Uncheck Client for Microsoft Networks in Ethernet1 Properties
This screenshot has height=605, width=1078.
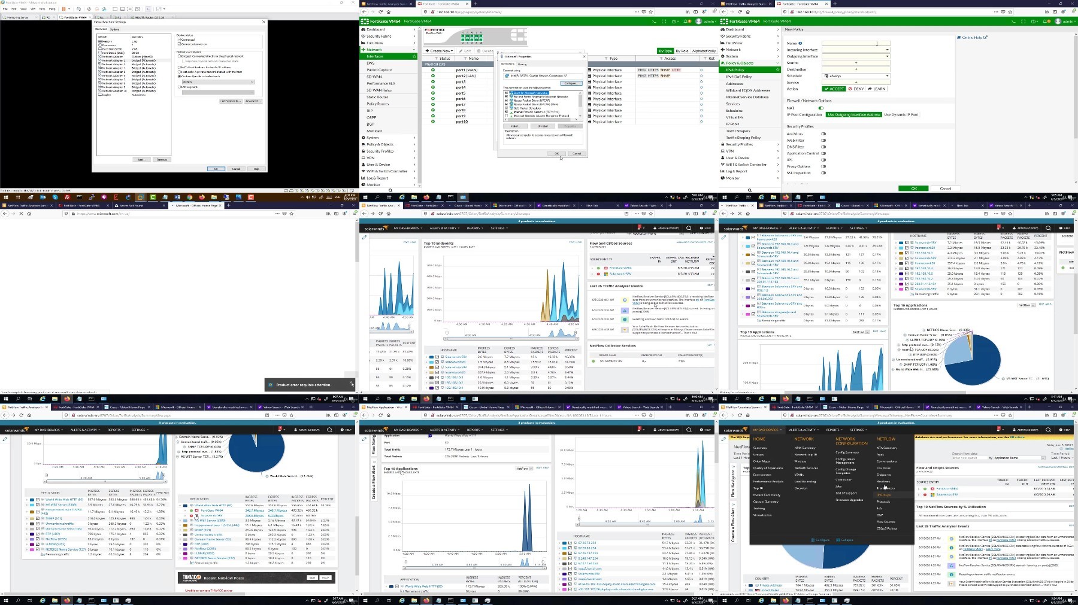(507, 93)
